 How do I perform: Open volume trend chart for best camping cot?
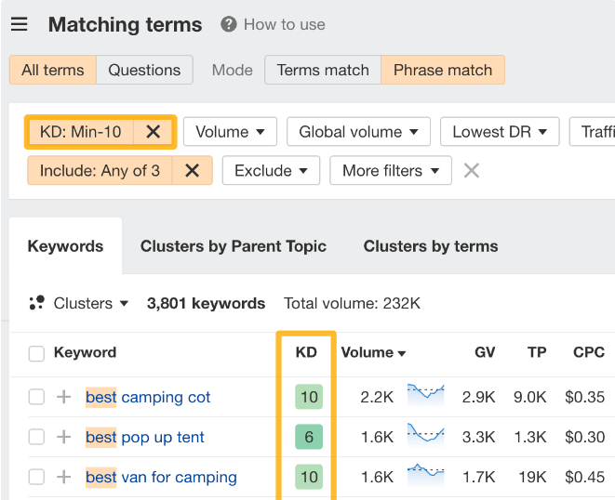coord(425,395)
